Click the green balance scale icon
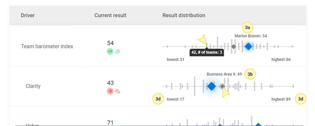Screen dimensions: 315x126 pyautogui.click(x=118, y=52)
